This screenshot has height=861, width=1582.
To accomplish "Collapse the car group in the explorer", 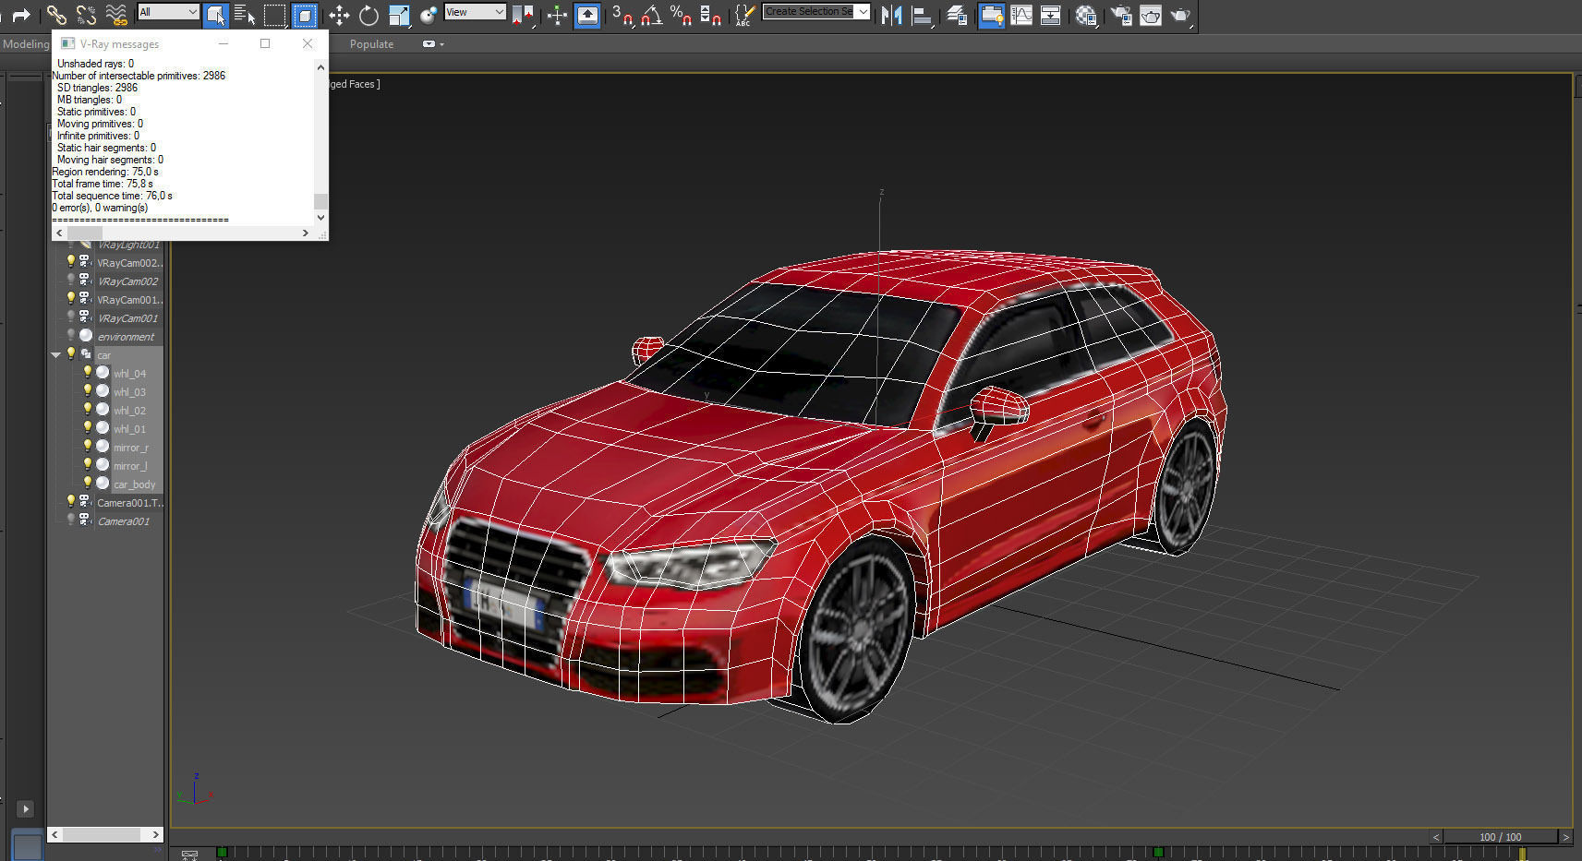I will click(x=55, y=354).
